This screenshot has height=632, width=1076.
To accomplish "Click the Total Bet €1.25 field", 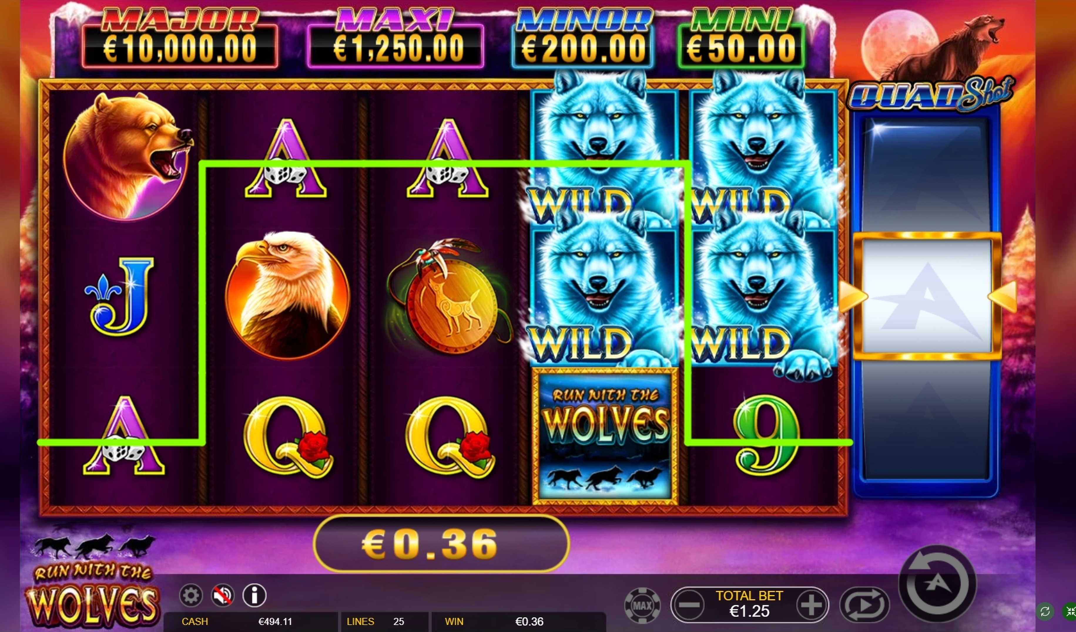I will coord(750,604).
